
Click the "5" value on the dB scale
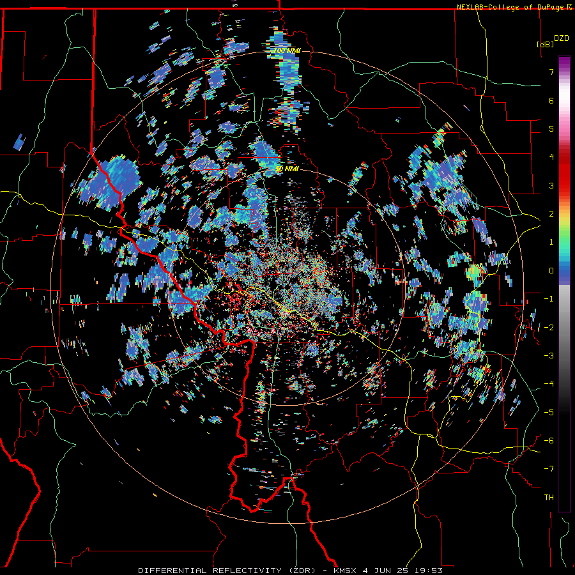pyautogui.click(x=551, y=128)
